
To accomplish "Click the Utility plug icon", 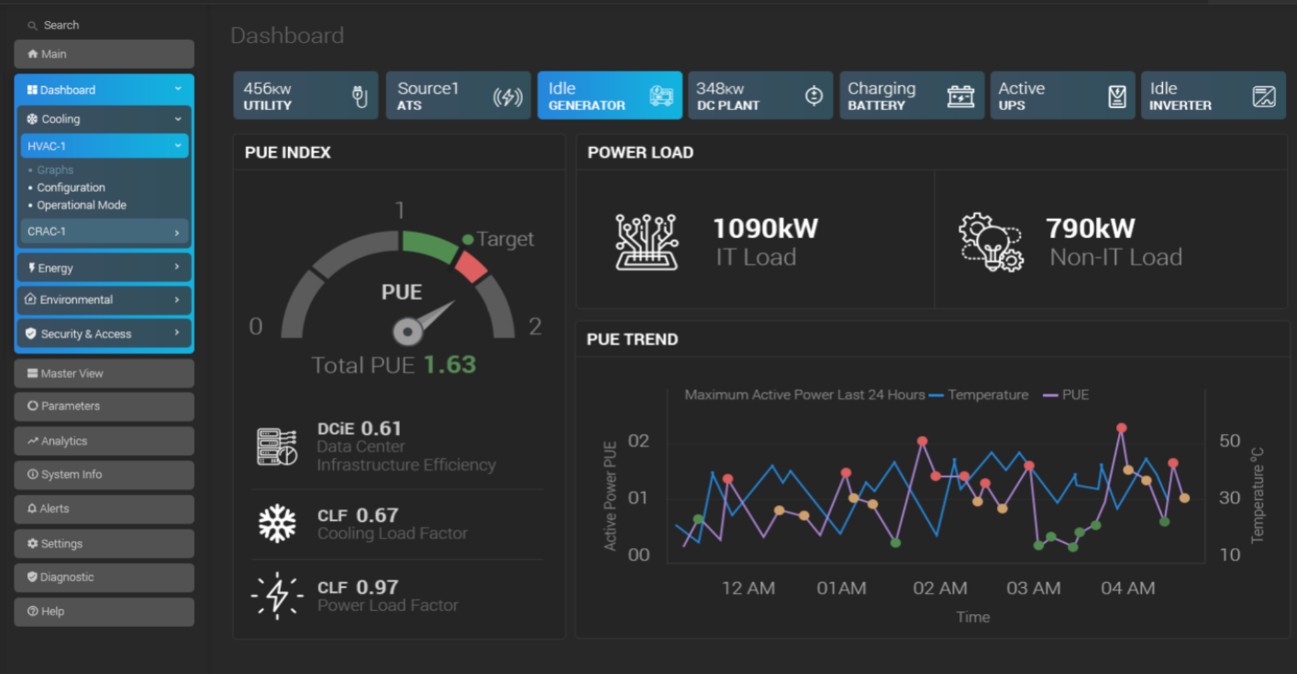I will [x=358, y=95].
